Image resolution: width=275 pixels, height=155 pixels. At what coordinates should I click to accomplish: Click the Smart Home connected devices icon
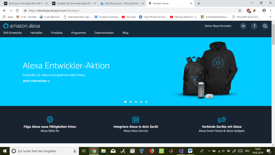[x=222, y=120]
